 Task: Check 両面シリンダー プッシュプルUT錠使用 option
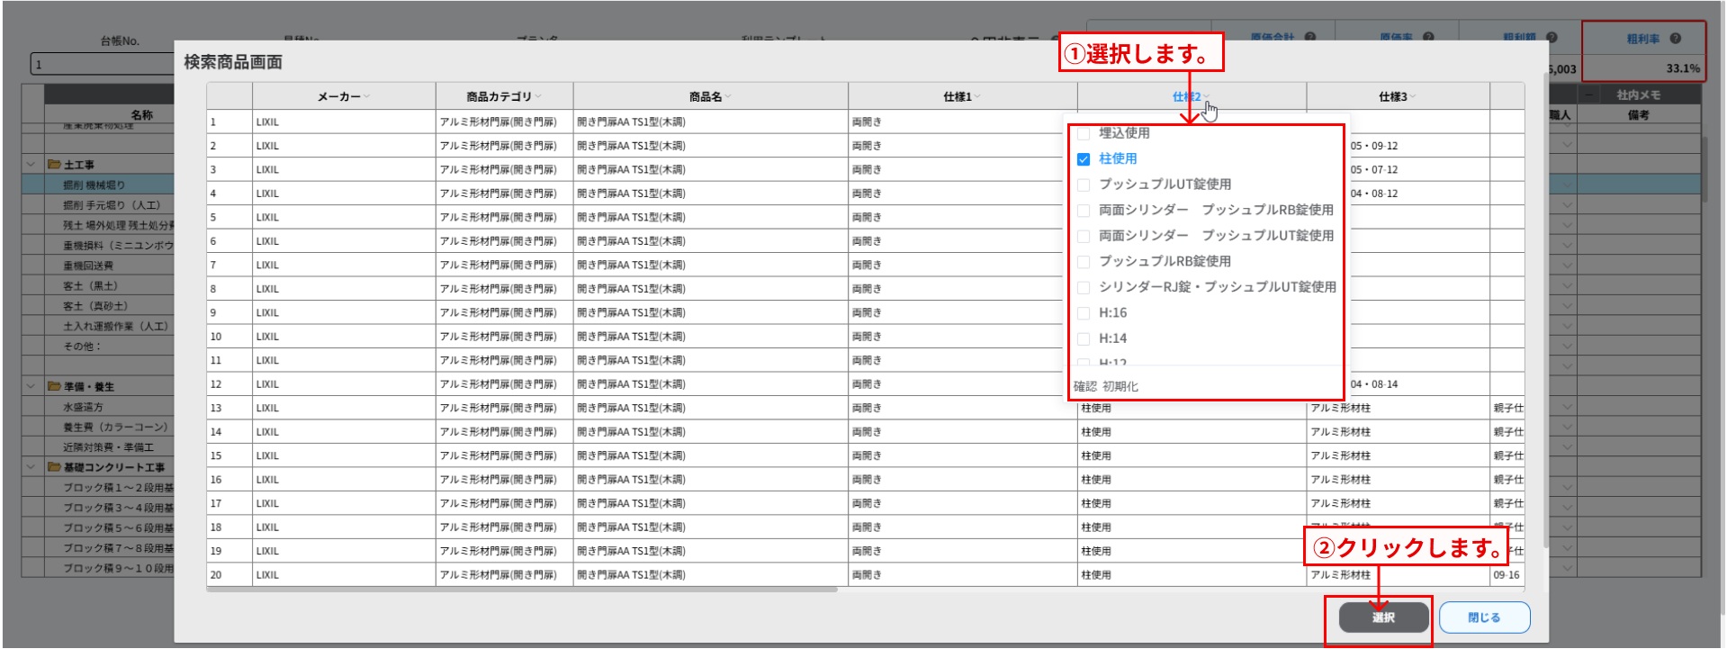[1084, 236]
